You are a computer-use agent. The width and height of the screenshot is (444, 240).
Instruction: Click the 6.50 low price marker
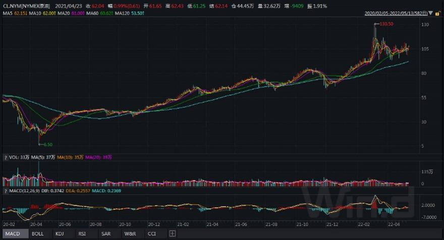point(48,144)
